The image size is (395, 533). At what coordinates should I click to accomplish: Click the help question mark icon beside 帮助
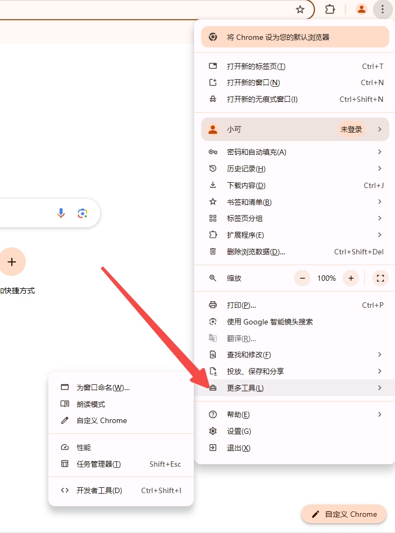(213, 414)
